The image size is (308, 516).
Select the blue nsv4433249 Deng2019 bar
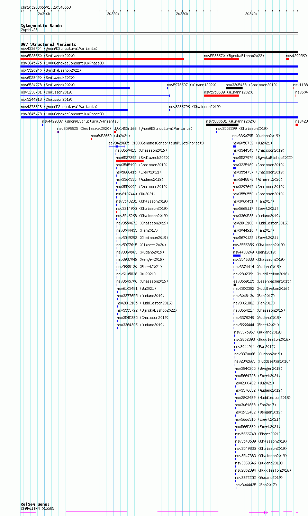(x=237, y=256)
